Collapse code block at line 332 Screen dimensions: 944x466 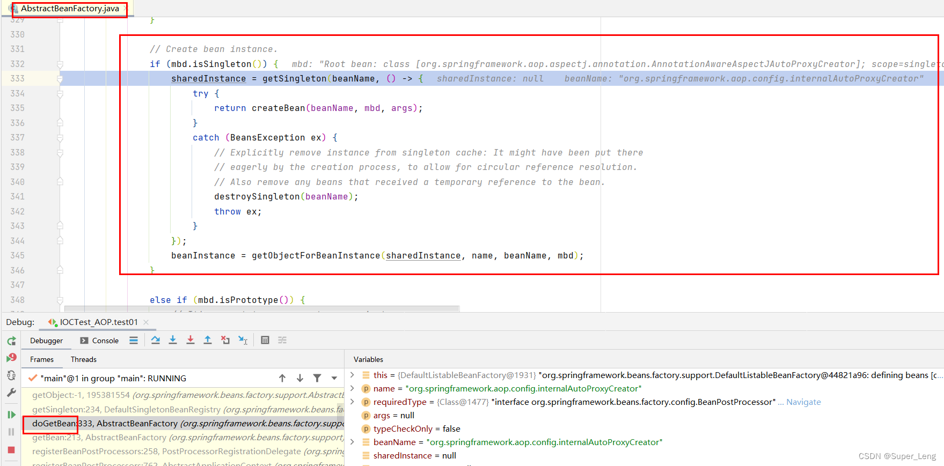[60, 64]
